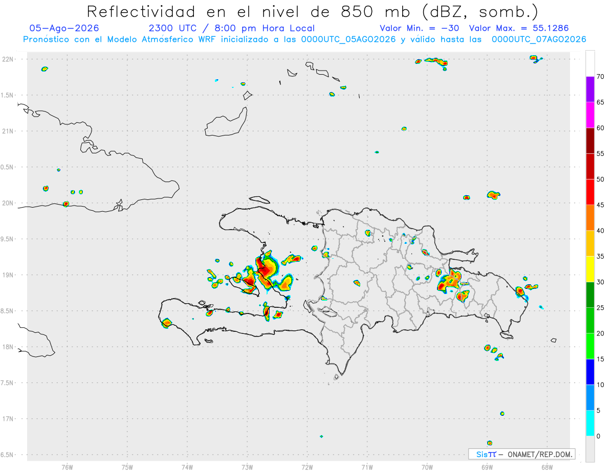Image resolution: width=614 pixels, height=474 pixels.
Task: Click the 'Valor Max. = 55.1286' text
Action: [x=519, y=29]
